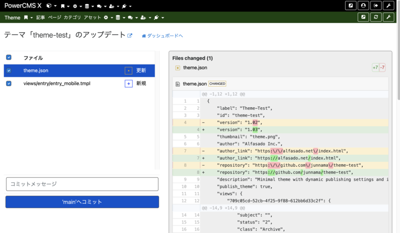Open the database menu in the black top bar
This screenshot has width=400, height=233.
tap(89, 6)
